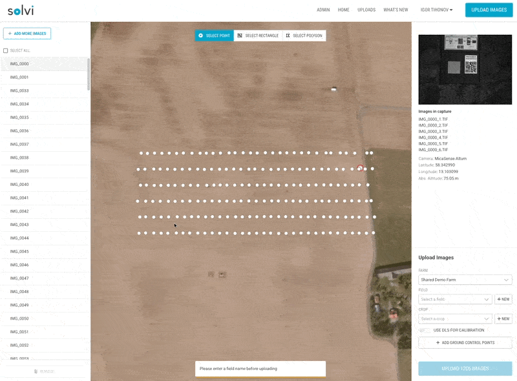This screenshot has height=381, width=517.
Task: Expand the Igor Tihonov user menu
Action: pyautogui.click(x=436, y=10)
